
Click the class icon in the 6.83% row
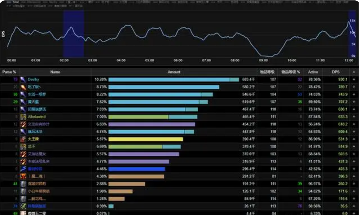tap(23, 124)
